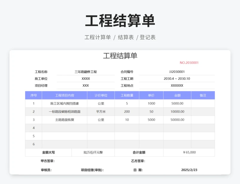Click the 计价单位 column header

point(101,95)
